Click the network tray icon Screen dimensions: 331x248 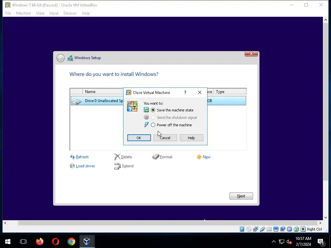282,242
